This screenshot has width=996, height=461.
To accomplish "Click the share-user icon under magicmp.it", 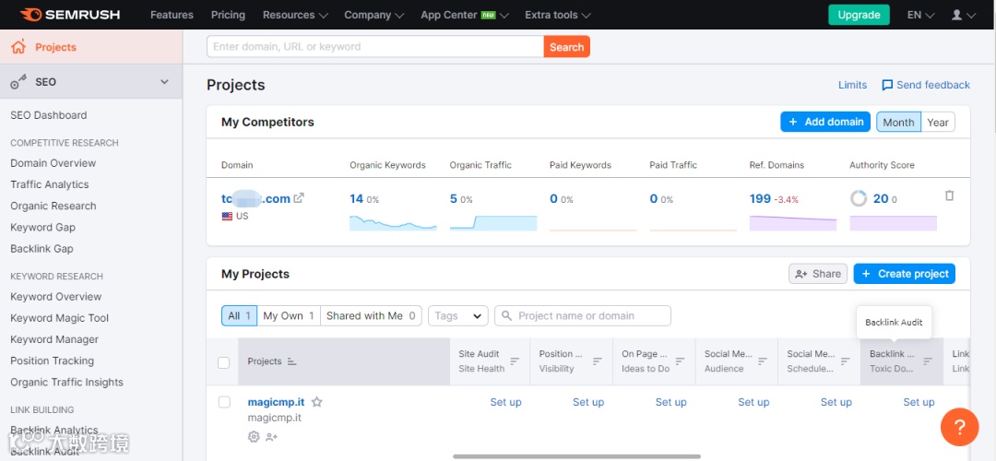I will (271, 437).
